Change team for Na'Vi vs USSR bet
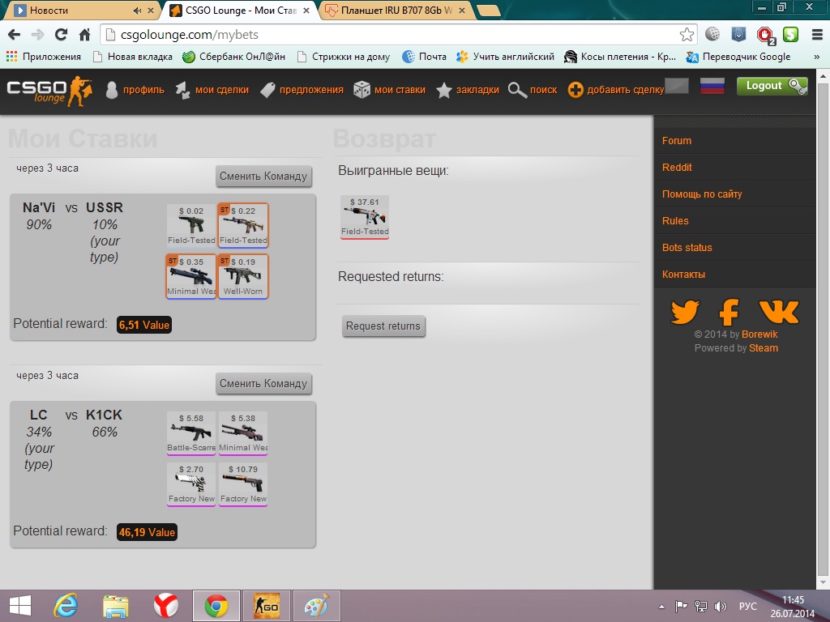 [263, 176]
